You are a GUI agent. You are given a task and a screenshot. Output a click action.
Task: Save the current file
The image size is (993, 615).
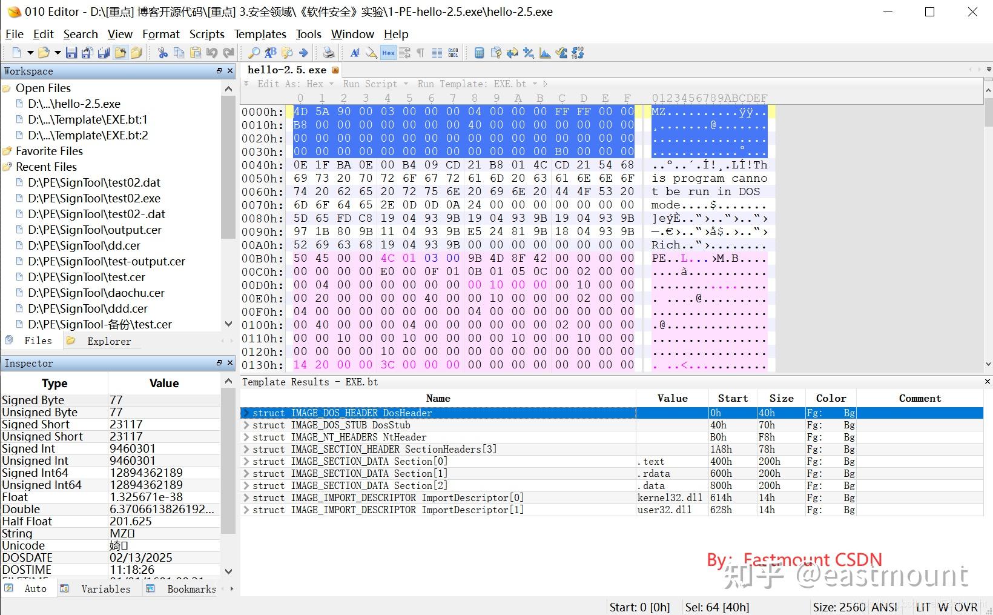(71, 53)
